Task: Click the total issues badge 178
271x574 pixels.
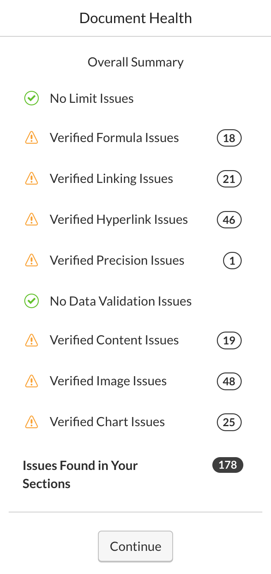Action: [228, 465]
